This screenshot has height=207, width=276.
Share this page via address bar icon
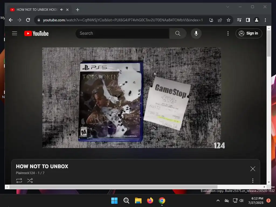[220, 20]
